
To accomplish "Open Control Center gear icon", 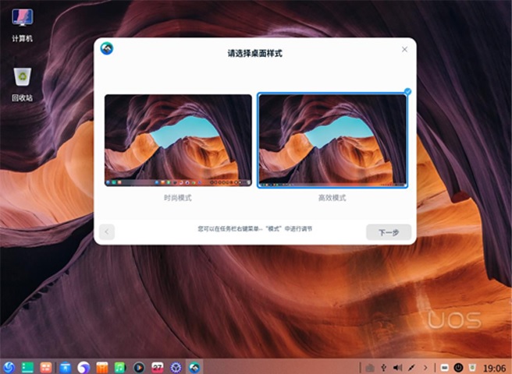I will [x=176, y=368].
